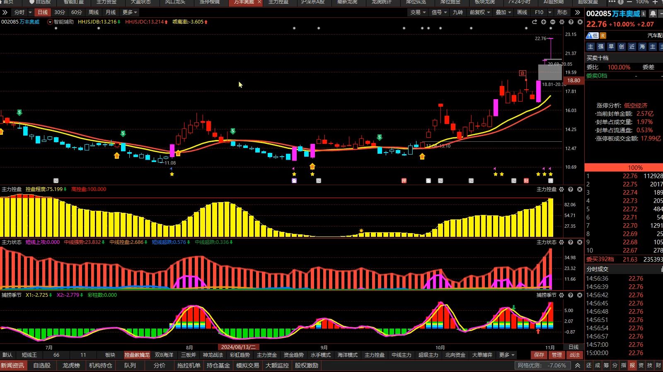Viewport: 663px width, 372px height.
Task: Open the 前复权 dropdown
Action: click(480, 12)
